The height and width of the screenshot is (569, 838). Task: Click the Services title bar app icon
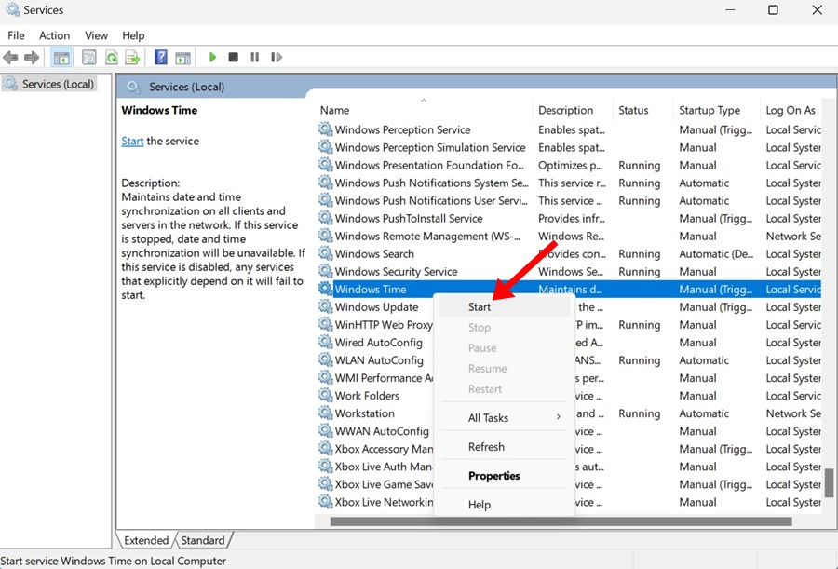[x=12, y=9]
